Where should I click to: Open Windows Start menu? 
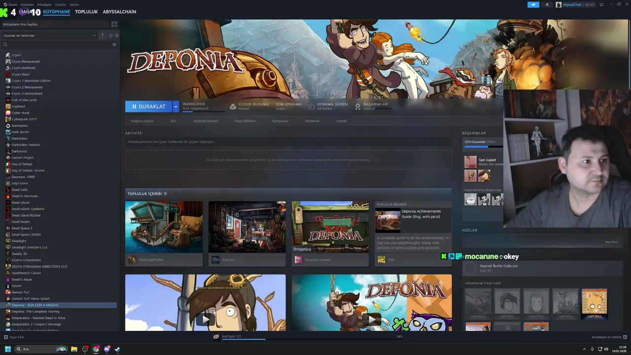point(8,349)
